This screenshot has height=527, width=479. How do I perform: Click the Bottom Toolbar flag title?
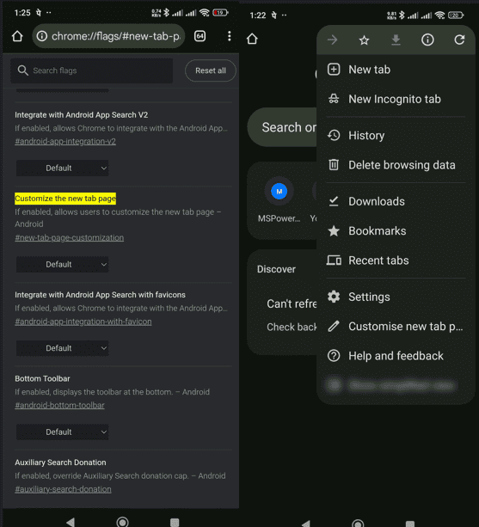42,379
